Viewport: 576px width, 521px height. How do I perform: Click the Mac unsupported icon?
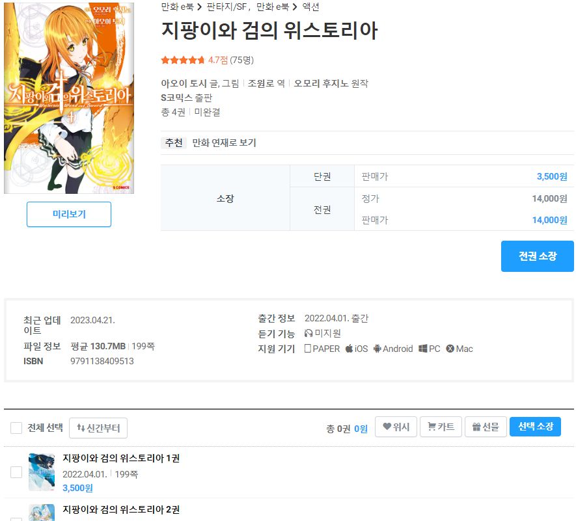[450, 349]
